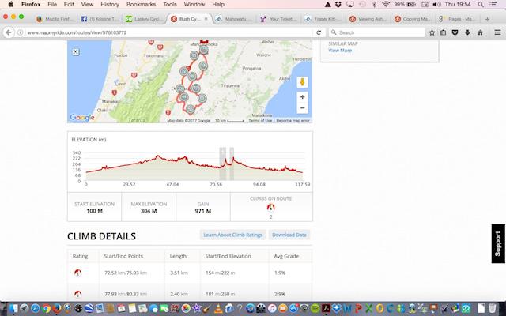Click the View More link
This screenshot has width=506, height=316.
tap(340, 50)
